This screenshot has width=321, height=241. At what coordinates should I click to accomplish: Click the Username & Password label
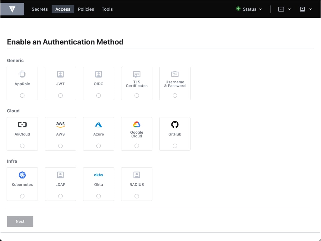pyautogui.click(x=175, y=84)
